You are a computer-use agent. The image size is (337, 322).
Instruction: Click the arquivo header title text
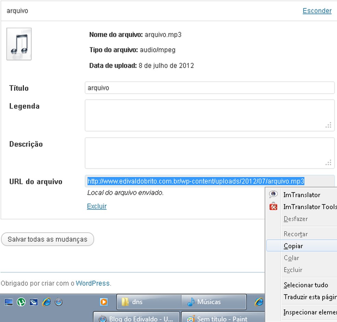pyautogui.click(x=17, y=11)
